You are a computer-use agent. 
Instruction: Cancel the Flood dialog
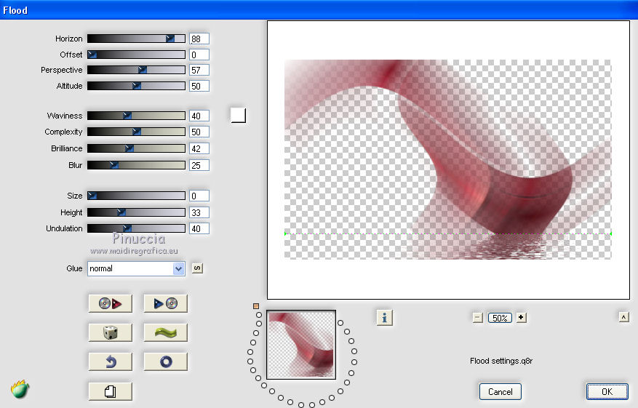coord(500,392)
